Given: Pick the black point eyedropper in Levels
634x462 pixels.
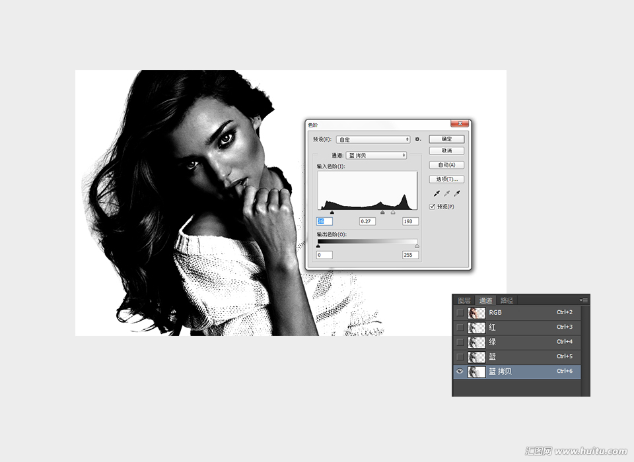Looking at the screenshot, I should (437, 193).
